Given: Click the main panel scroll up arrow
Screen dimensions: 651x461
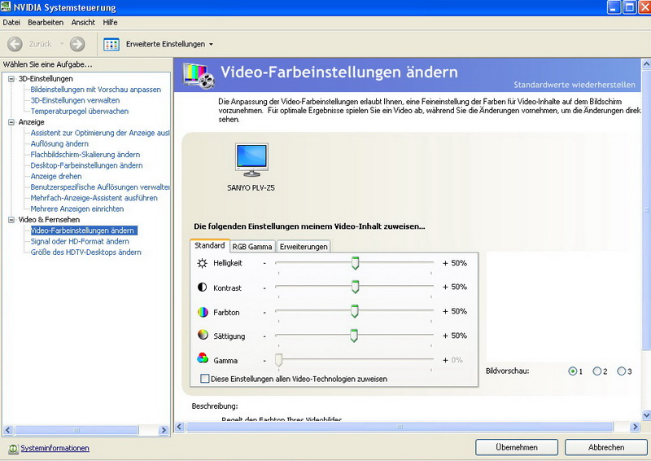Looking at the screenshot, I should [646, 64].
